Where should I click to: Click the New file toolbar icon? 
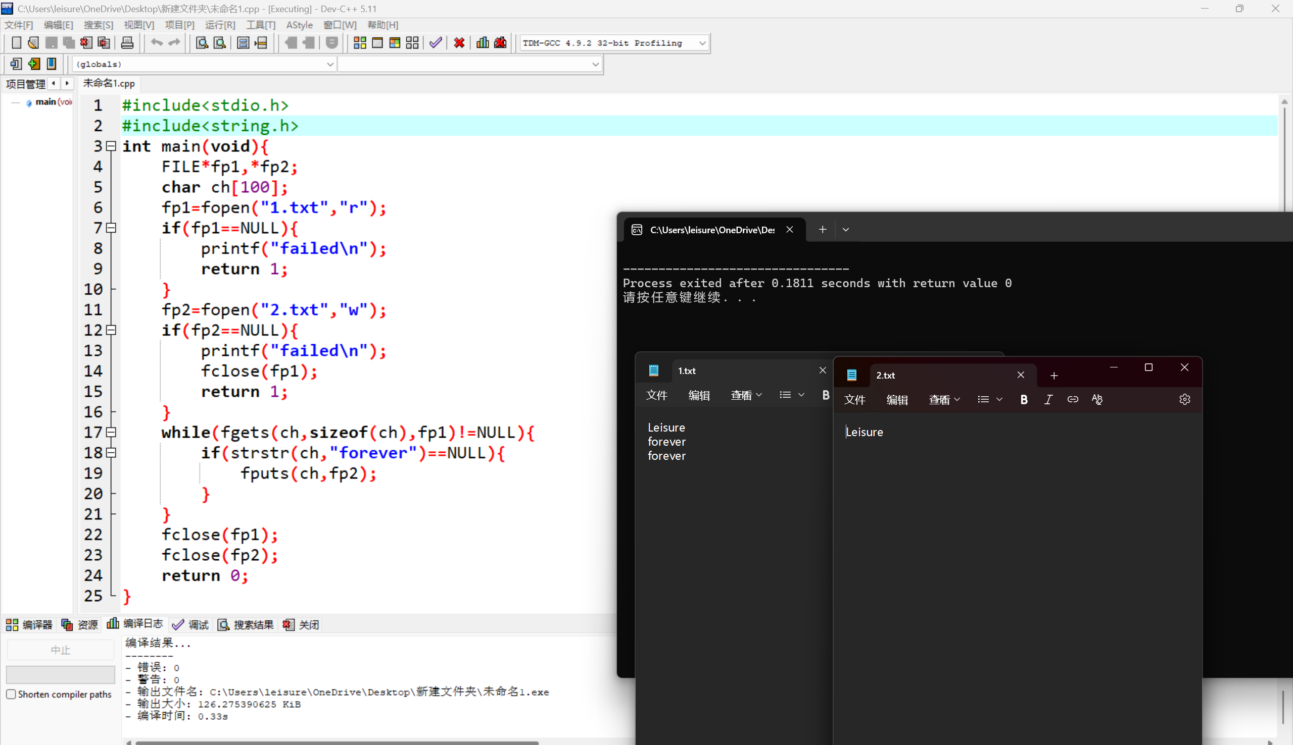point(16,43)
